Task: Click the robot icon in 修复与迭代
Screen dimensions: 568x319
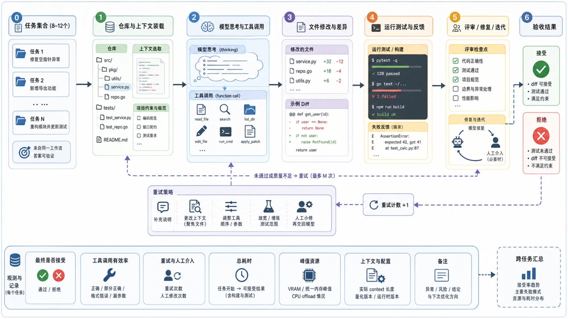Action: pos(457,142)
